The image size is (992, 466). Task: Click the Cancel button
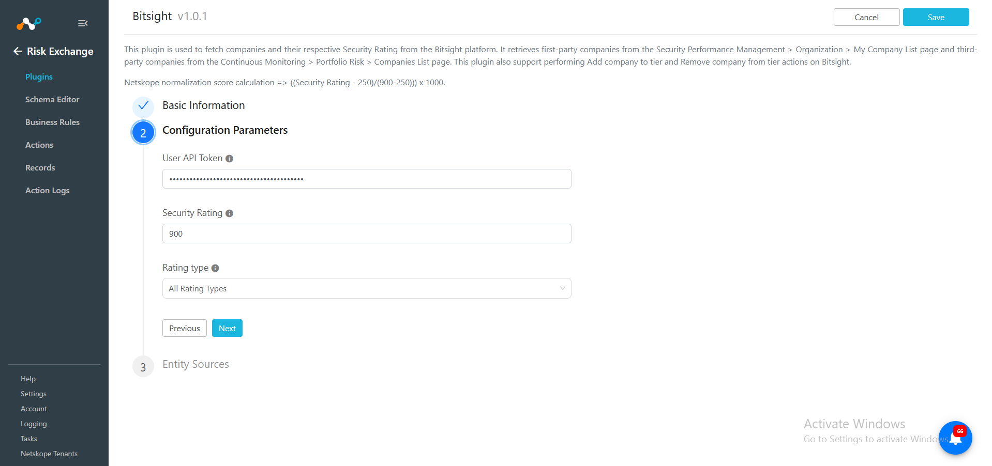click(866, 17)
